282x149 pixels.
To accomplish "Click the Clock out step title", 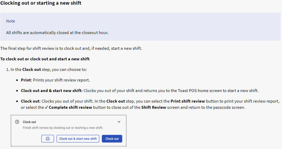I will coord(29,122).
